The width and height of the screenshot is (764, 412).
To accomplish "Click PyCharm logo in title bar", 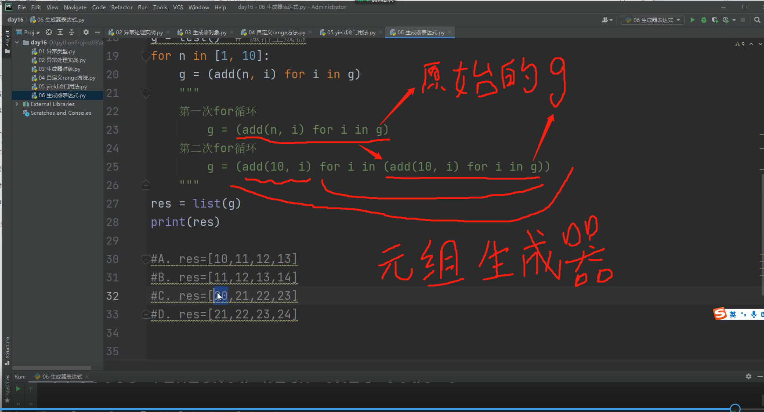I will [8, 7].
